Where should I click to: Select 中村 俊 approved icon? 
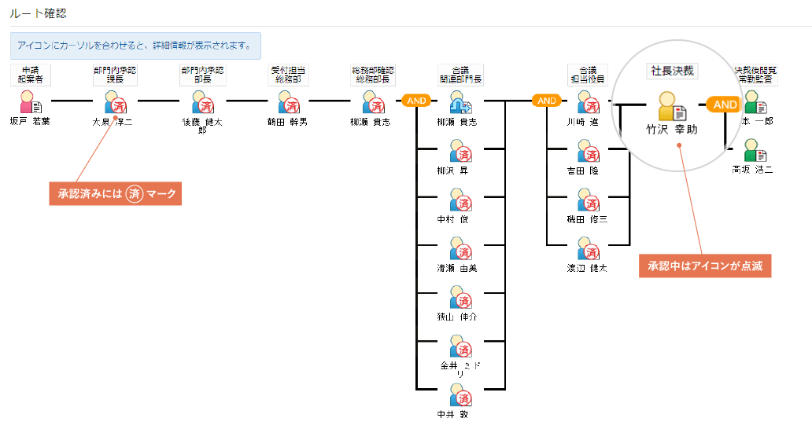[x=460, y=200]
